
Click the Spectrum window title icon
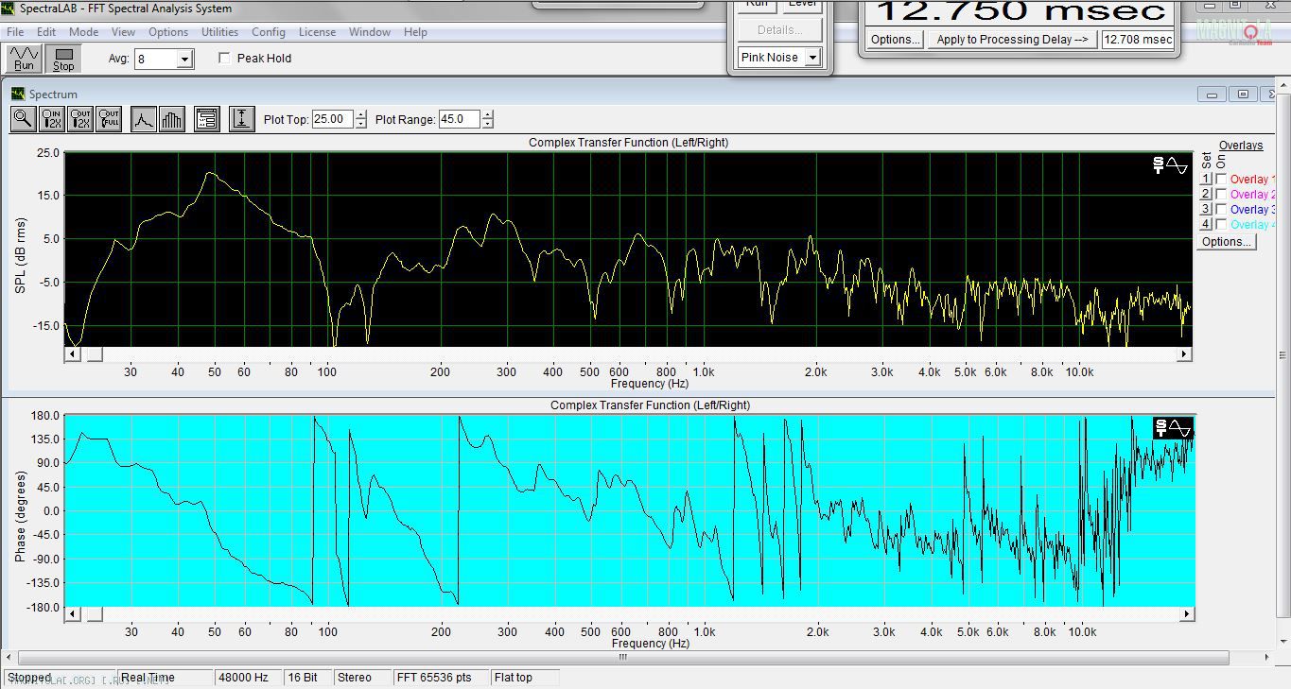18,94
